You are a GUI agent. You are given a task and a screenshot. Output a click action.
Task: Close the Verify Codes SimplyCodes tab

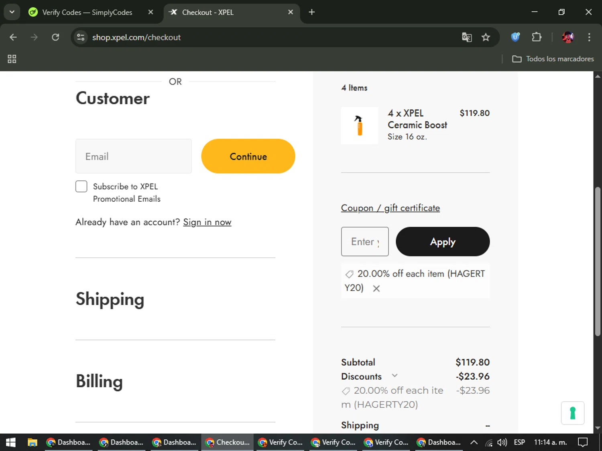[150, 12]
